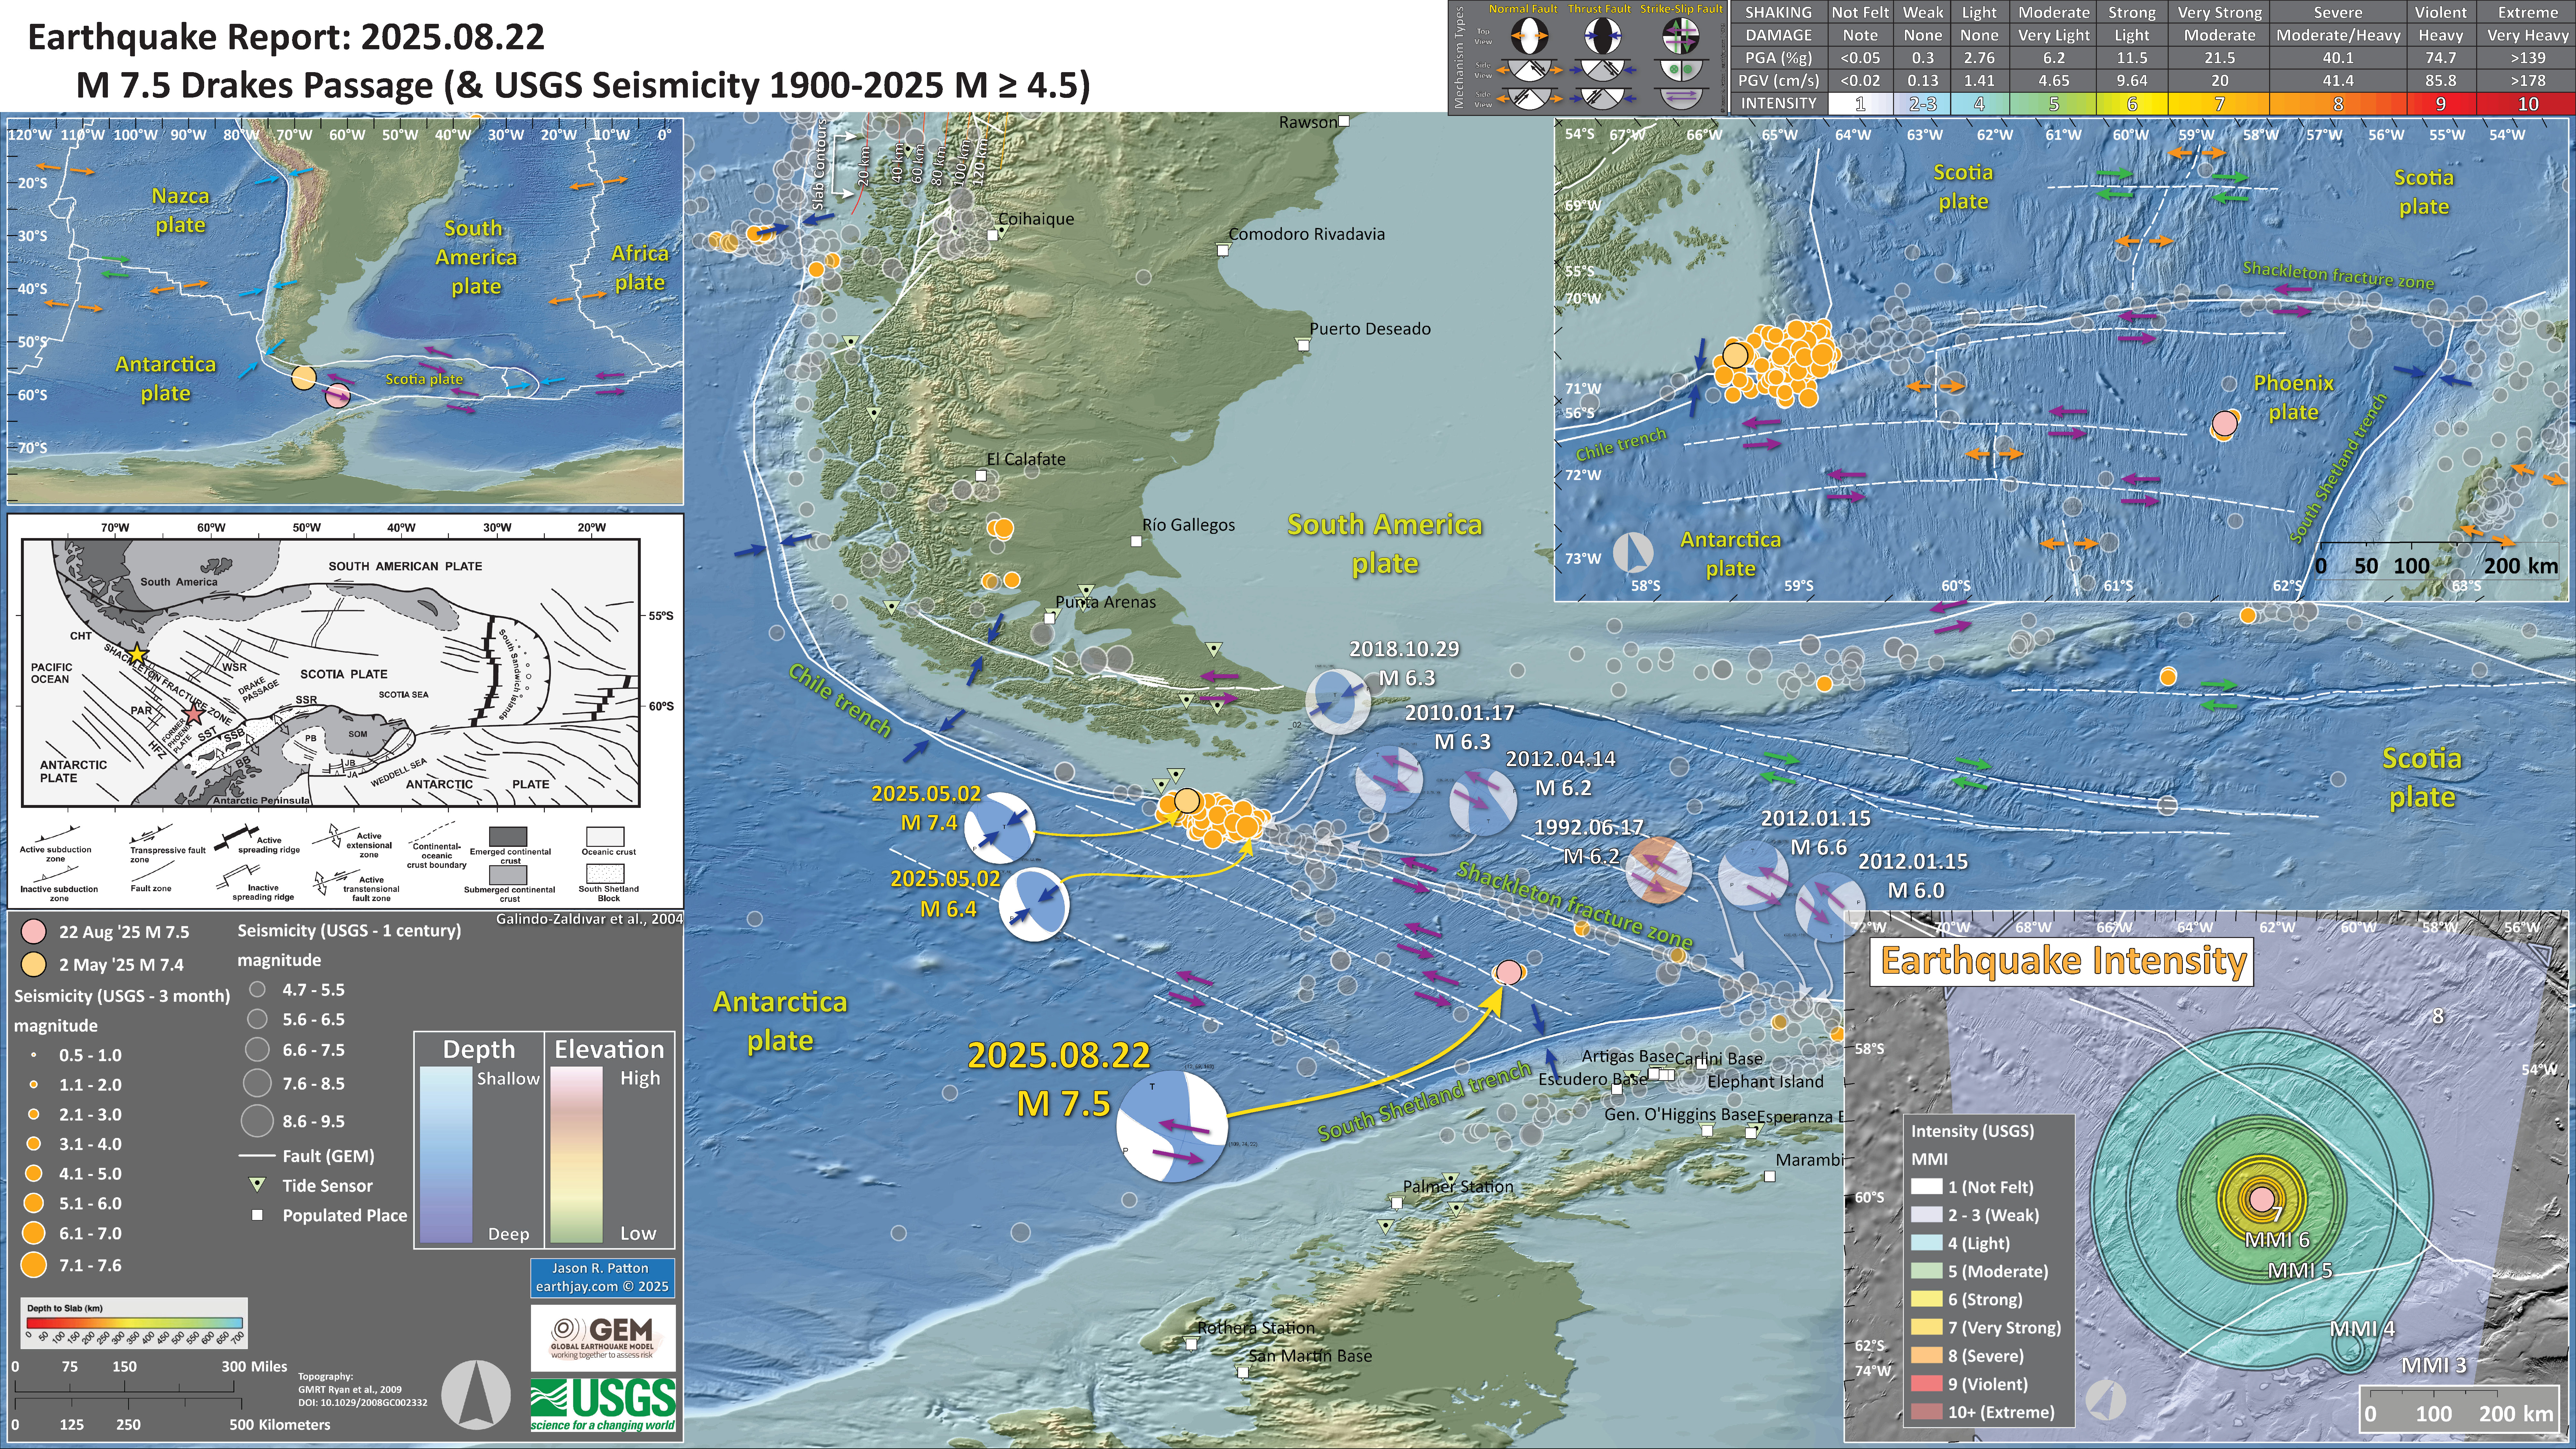This screenshot has height=1449, width=2576.
Task: Click the Nazca plate label on overview map
Action: (x=180, y=211)
